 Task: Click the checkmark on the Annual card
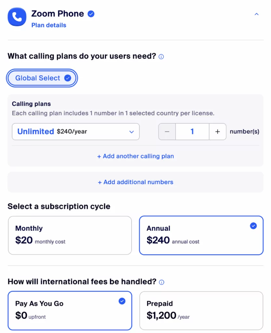point(253,226)
